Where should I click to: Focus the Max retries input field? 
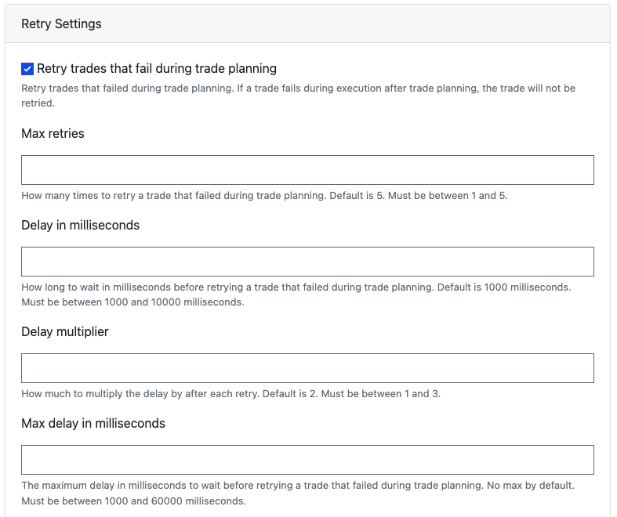coord(307,170)
